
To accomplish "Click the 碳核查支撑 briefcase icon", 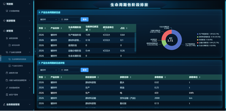I will pyautogui.click(x=7, y=73).
